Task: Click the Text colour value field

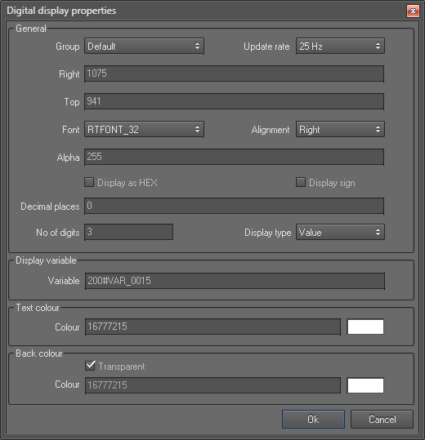Action: pyautogui.click(x=213, y=327)
